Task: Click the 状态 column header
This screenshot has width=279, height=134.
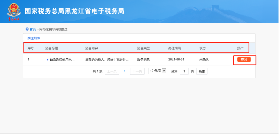Action: [x=203, y=48]
